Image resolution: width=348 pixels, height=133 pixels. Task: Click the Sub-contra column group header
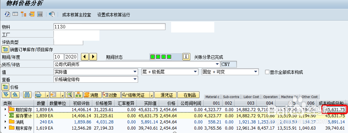[231, 97]
